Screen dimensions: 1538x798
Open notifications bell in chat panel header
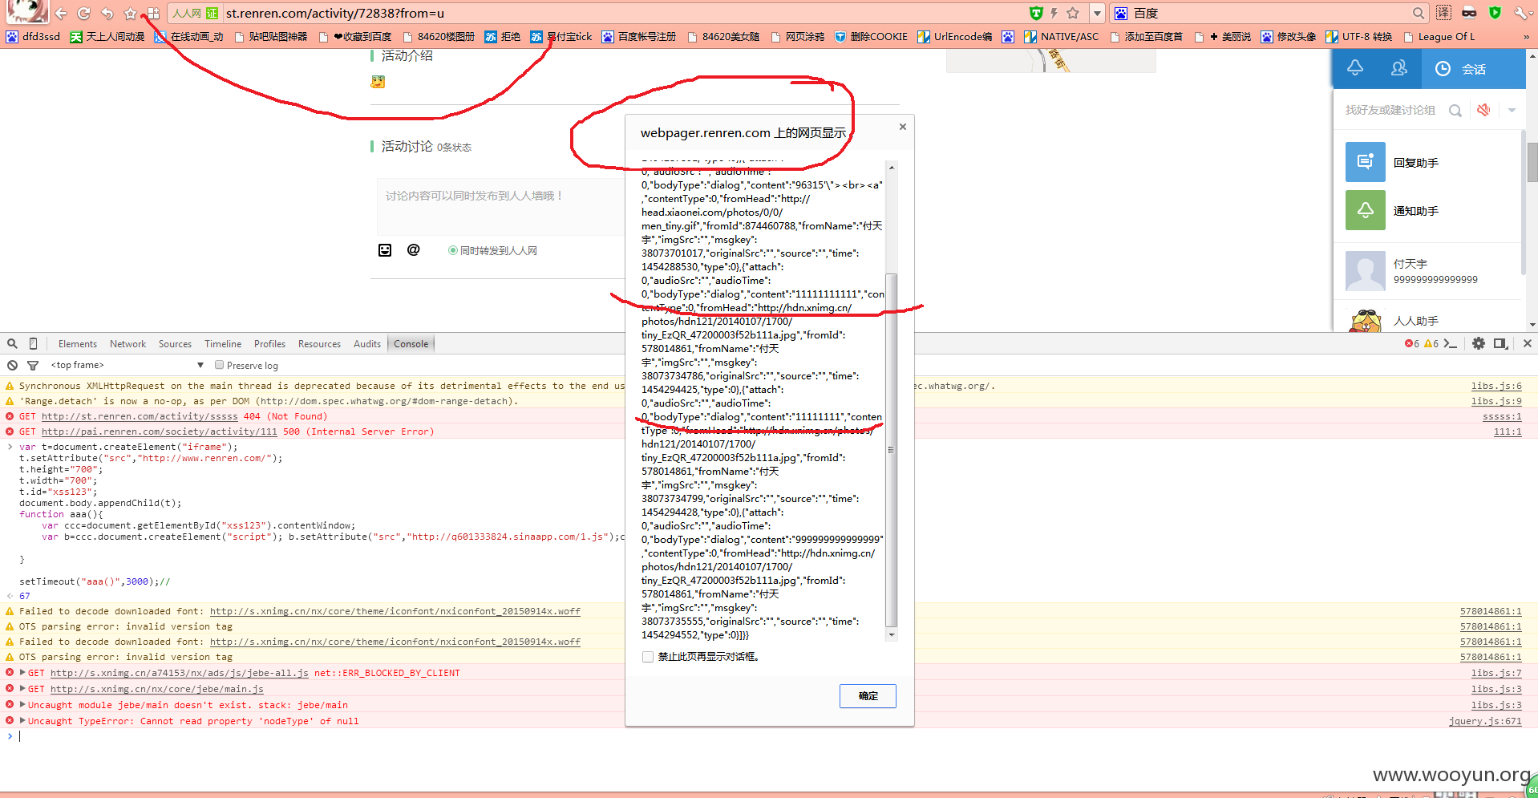pyautogui.click(x=1355, y=68)
